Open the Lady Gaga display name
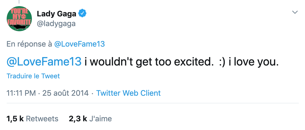The width and height of the screenshot is (305, 130). (57, 13)
